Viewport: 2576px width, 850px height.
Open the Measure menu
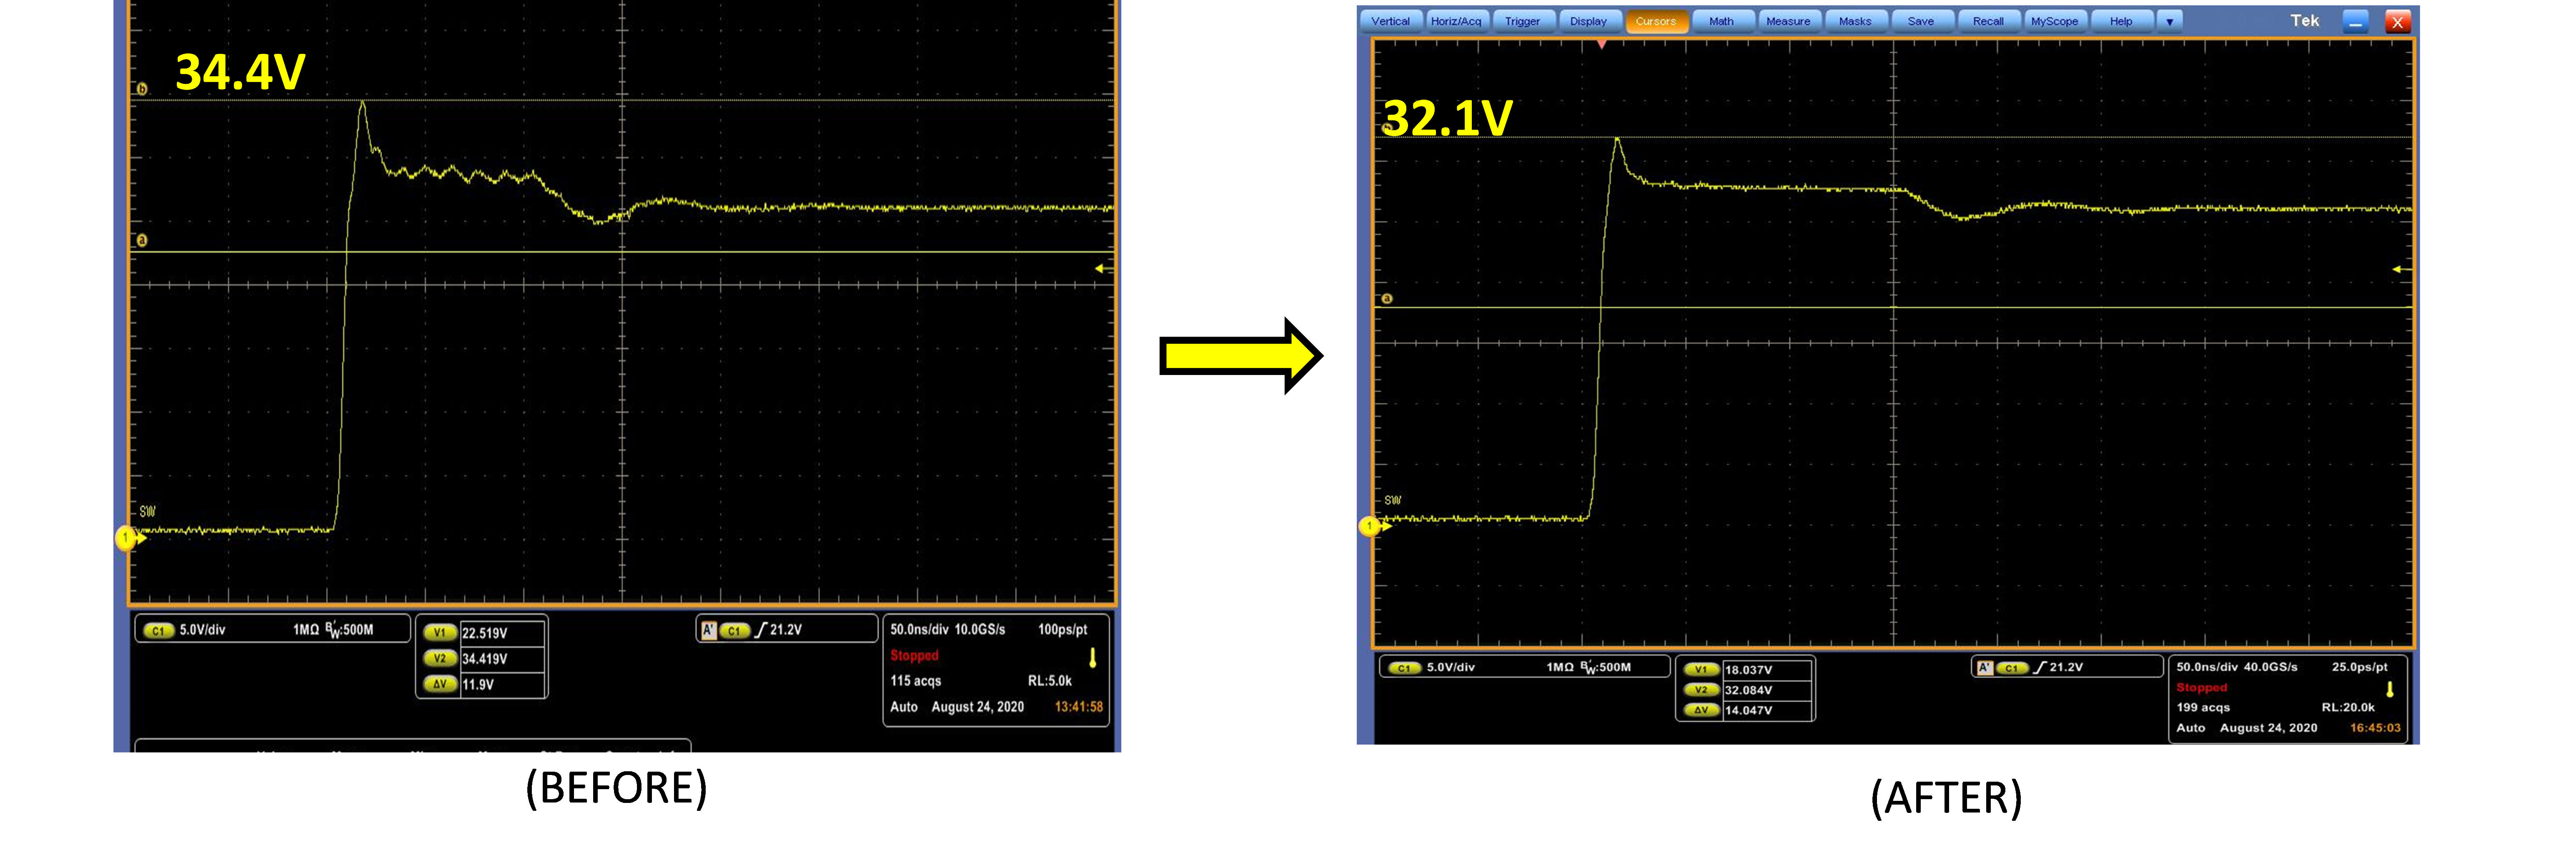(1788, 21)
